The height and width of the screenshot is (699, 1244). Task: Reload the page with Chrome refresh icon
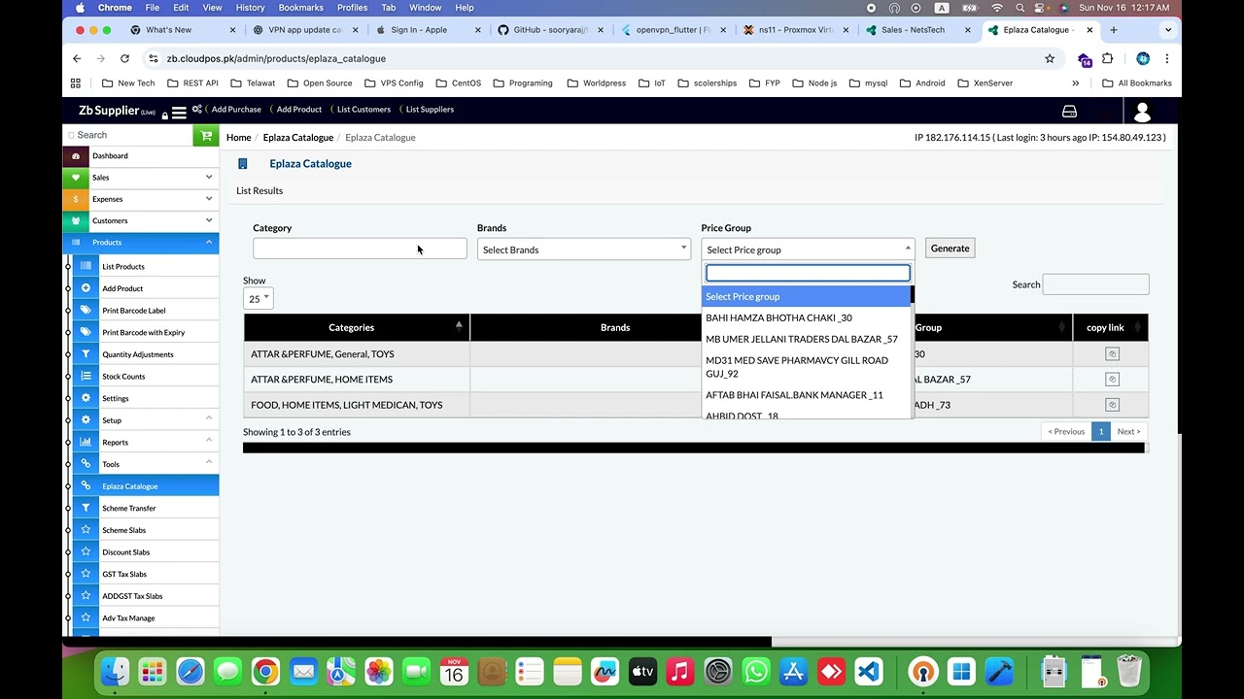pyautogui.click(x=124, y=58)
